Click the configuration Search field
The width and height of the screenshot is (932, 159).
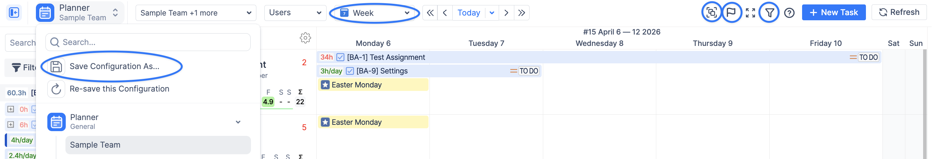pyautogui.click(x=148, y=42)
